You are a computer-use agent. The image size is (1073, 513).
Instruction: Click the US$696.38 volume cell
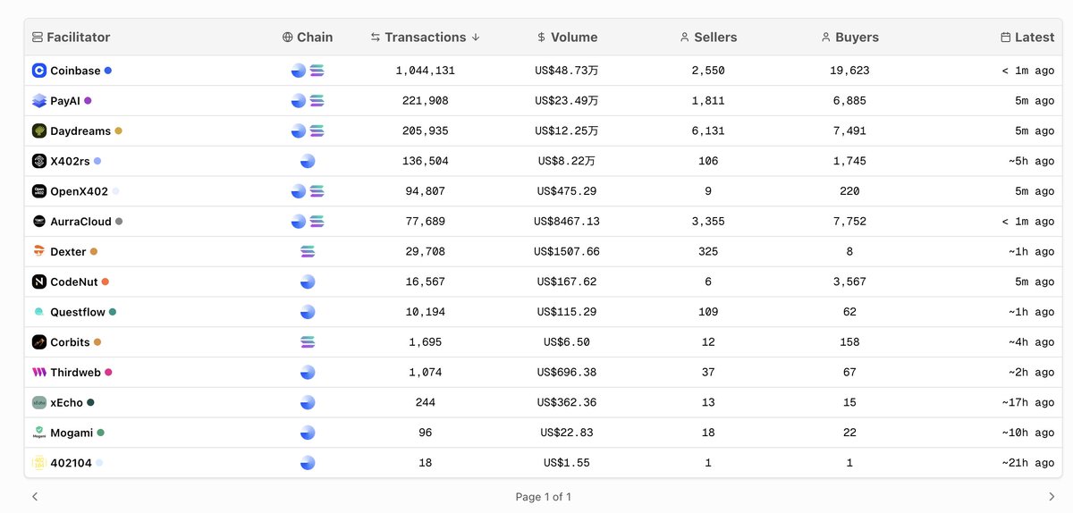[567, 373]
